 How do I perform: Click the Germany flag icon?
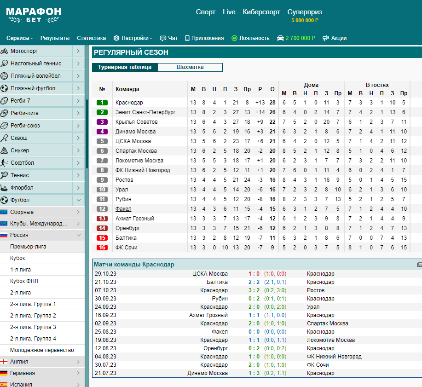tap(4, 373)
